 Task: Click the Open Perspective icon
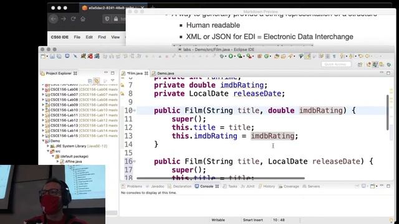coord(360,65)
